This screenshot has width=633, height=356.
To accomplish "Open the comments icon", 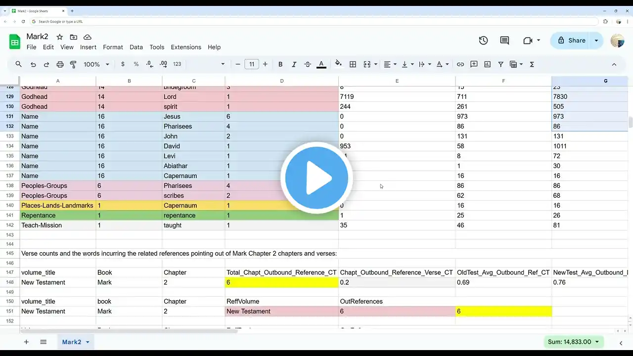I will [x=504, y=41].
